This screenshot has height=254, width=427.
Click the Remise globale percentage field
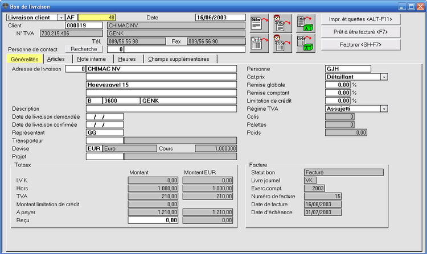[x=338, y=85]
